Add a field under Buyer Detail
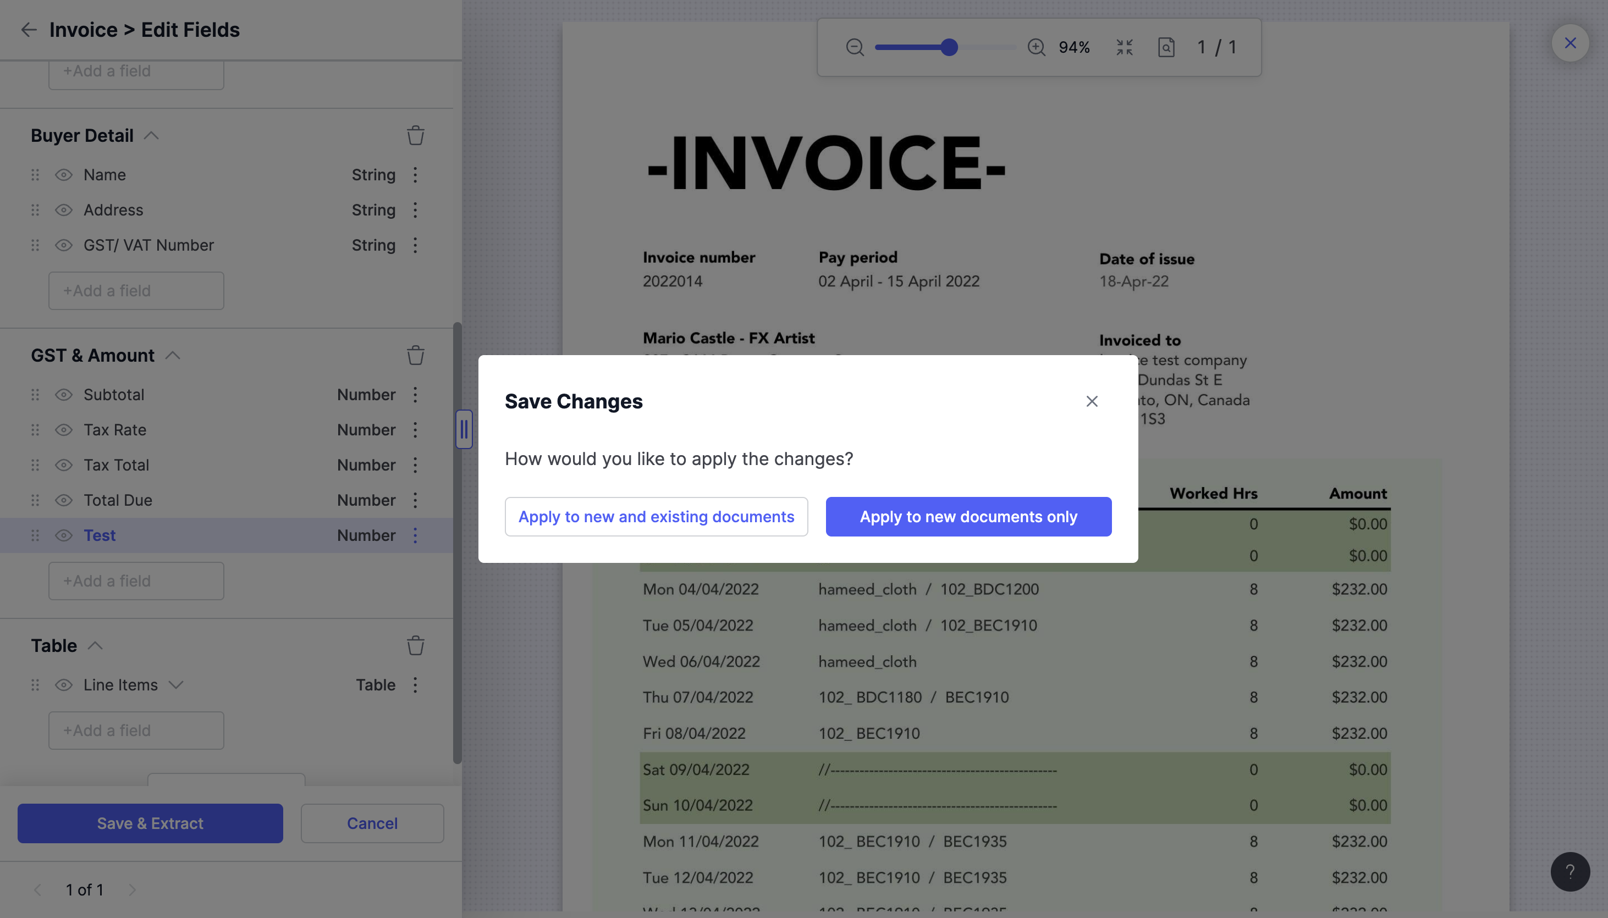Image resolution: width=1608 pixels, height=918 pixels. [x=136, y=291]
